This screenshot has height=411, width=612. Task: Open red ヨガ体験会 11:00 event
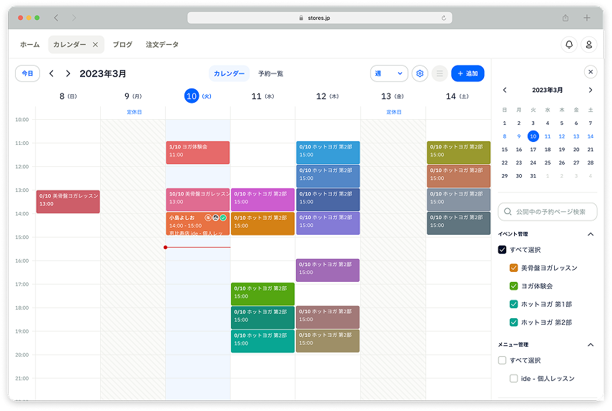point(197,152)
